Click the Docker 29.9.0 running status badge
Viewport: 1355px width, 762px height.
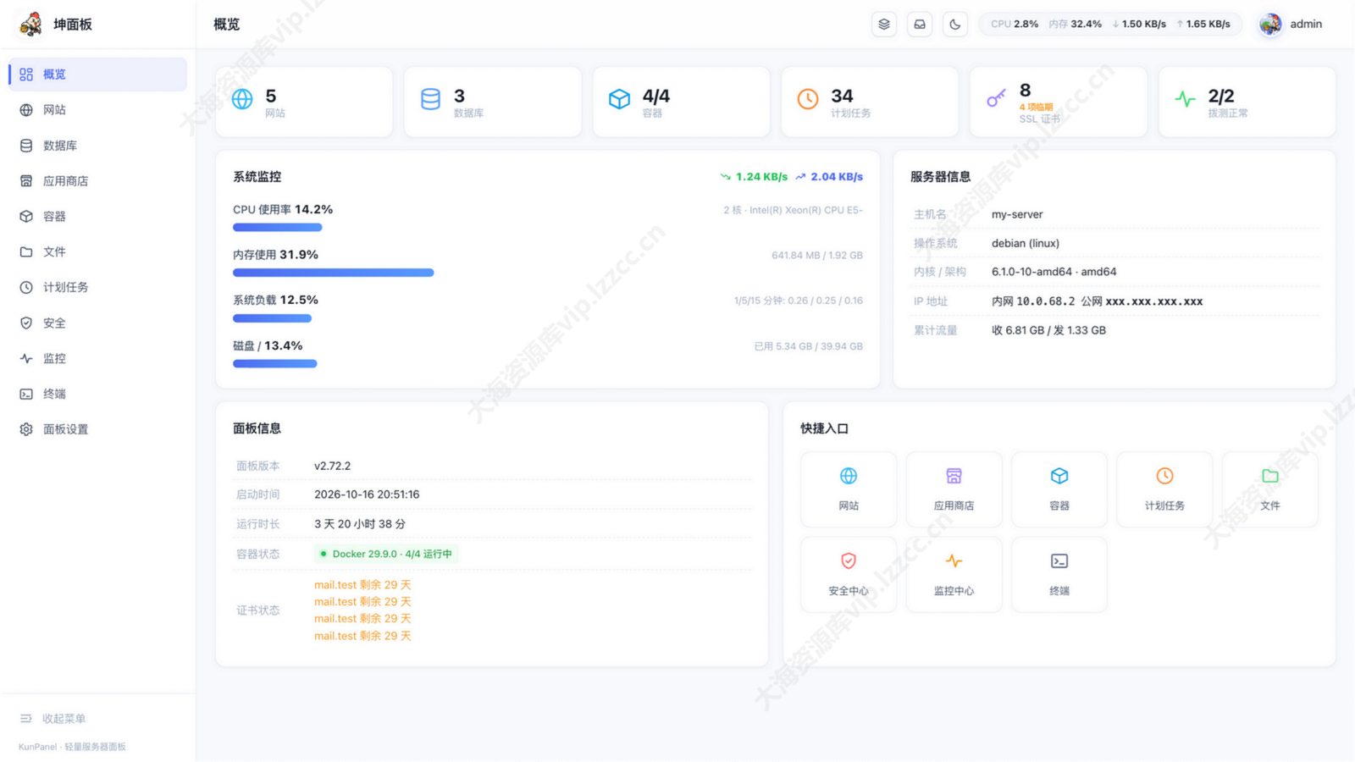click(x=386, y=554)
